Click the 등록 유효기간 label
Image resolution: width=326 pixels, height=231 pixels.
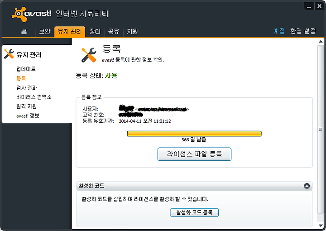pos(98,121)
